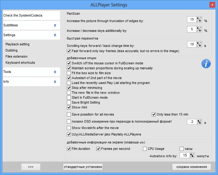This screenshot has width=218, height=175.
Task: Click the scrolling time value field showing 10
Action: click(x=192, y=44)
